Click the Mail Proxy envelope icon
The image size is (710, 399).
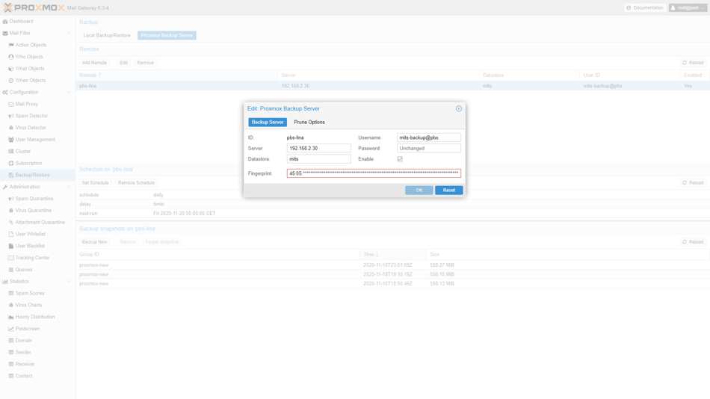(x=11, y=104)
